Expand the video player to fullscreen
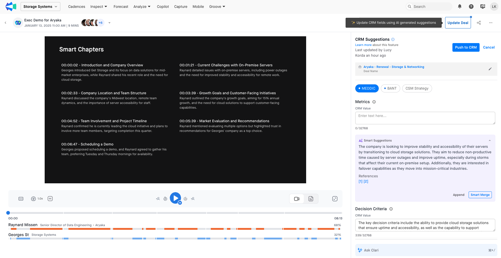The height and width of the screenshot is (258, 501). coord(335,199)
